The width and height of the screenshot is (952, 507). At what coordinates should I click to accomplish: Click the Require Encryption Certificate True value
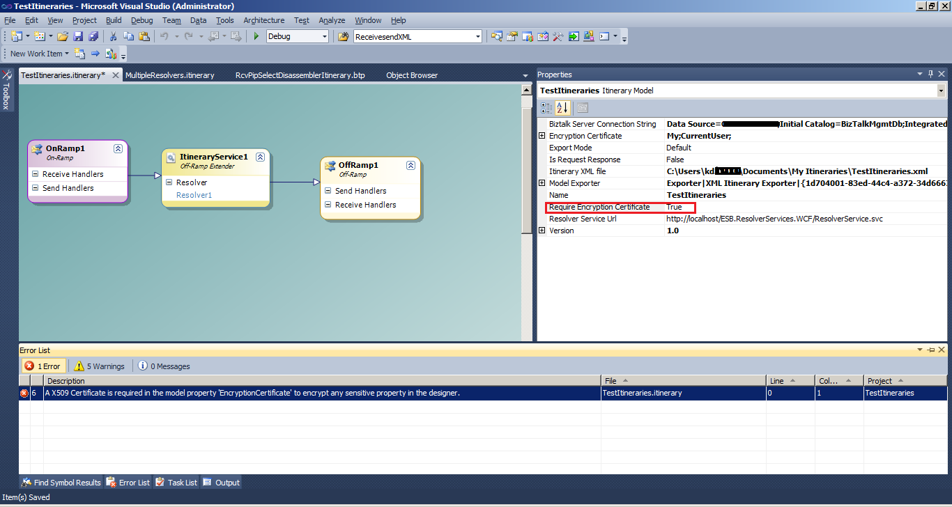[x=674, y=207]
